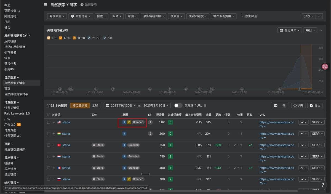Enable the 仅限多个URL toggle switch
Screen dimensions: 331x194
coord(178,105)
